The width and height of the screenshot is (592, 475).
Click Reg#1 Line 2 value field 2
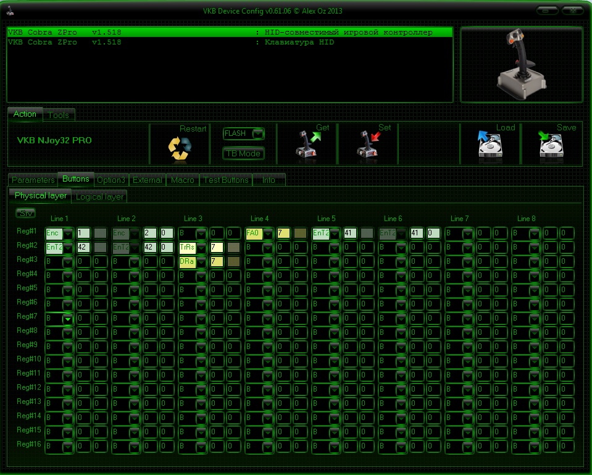(150, 233)
